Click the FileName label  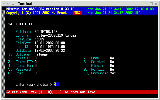pyautogui.click(x=23, y=32)
